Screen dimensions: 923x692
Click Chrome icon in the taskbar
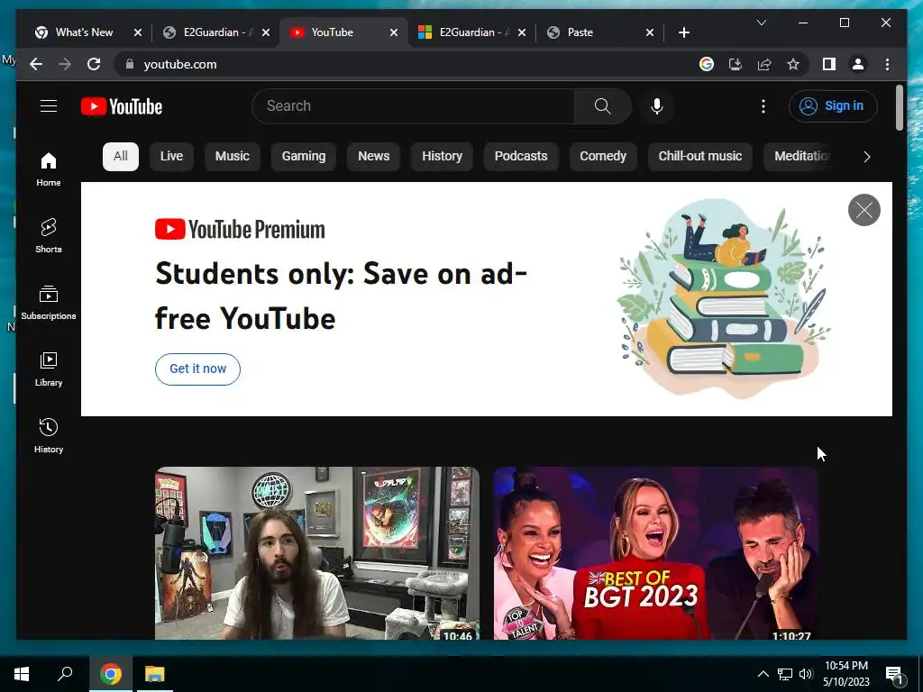tap(111, 674)
